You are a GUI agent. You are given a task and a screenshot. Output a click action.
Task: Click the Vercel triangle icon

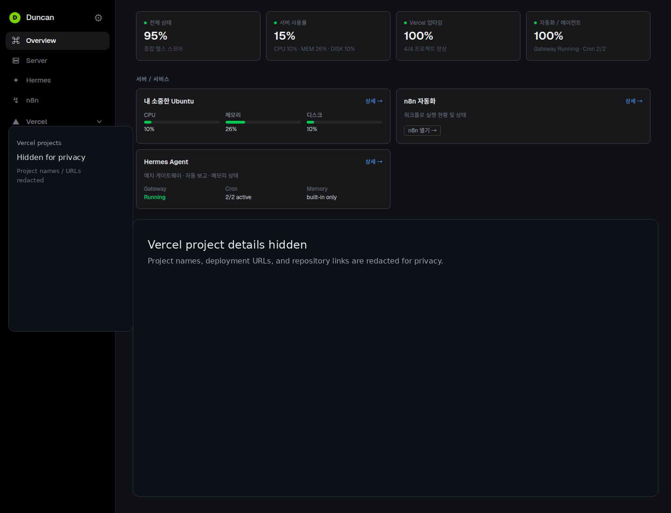pyautogui.click(x=16, y=122)
